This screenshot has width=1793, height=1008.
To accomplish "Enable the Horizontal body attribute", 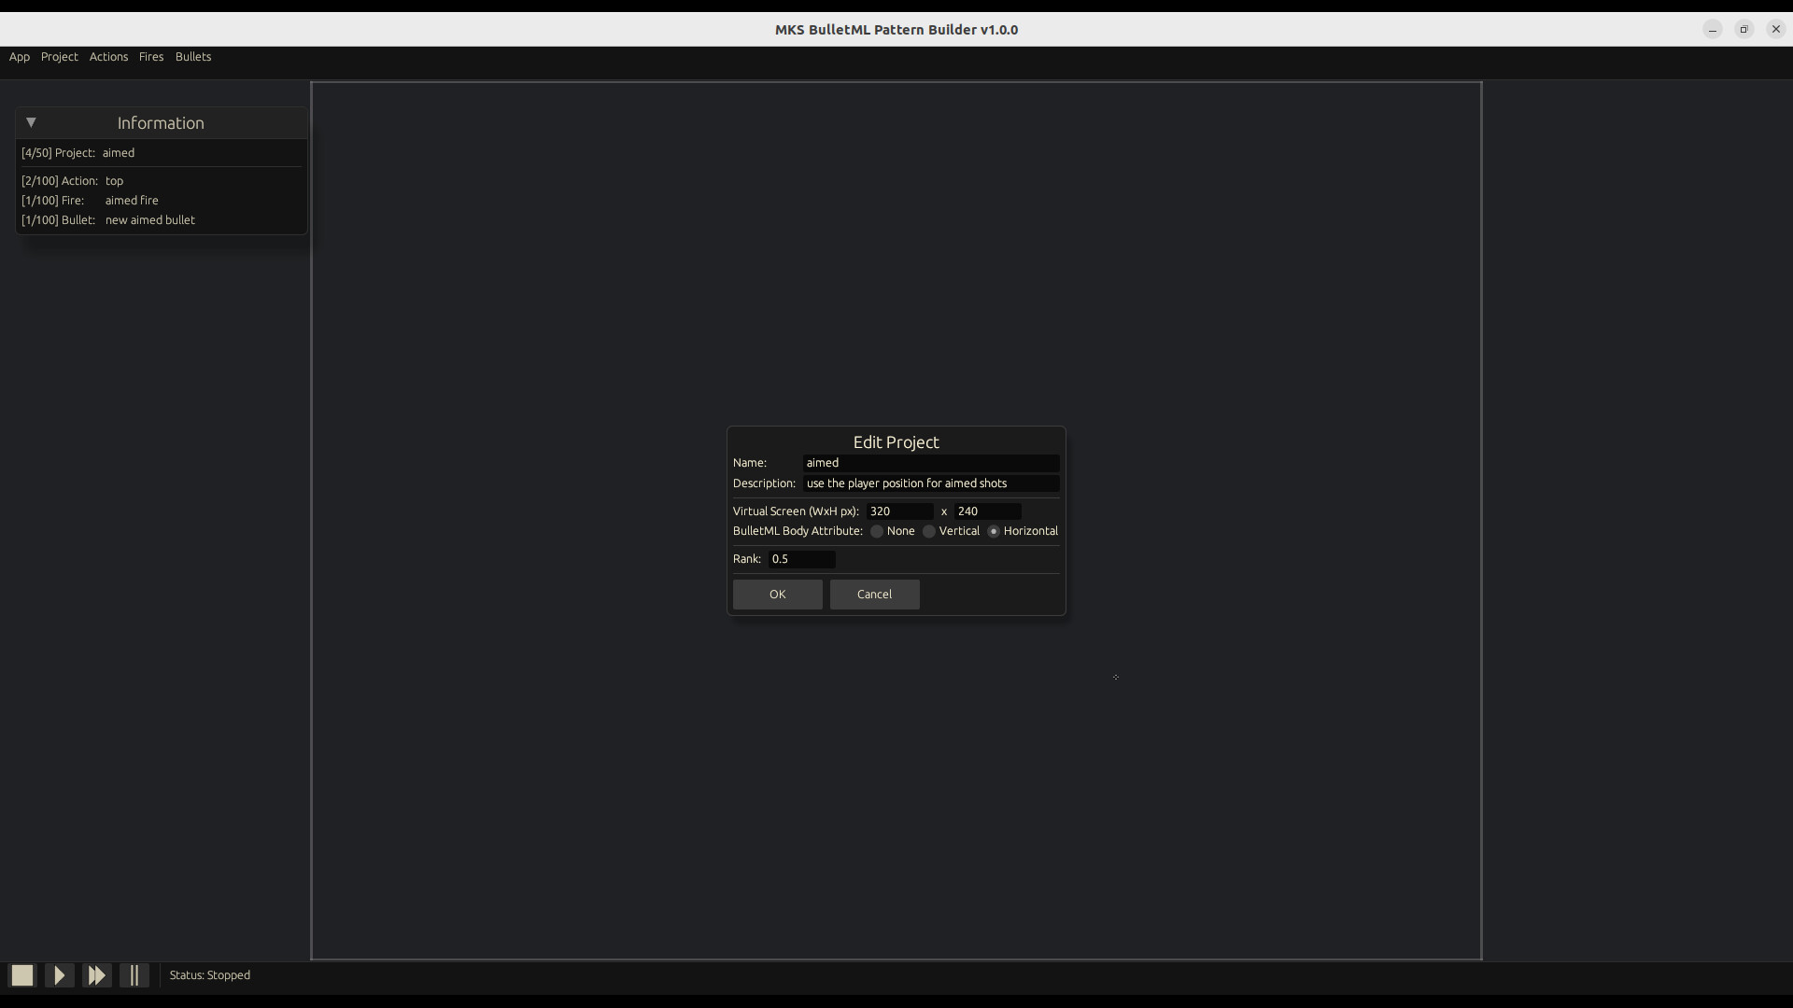I will click(x=993, y=531).
